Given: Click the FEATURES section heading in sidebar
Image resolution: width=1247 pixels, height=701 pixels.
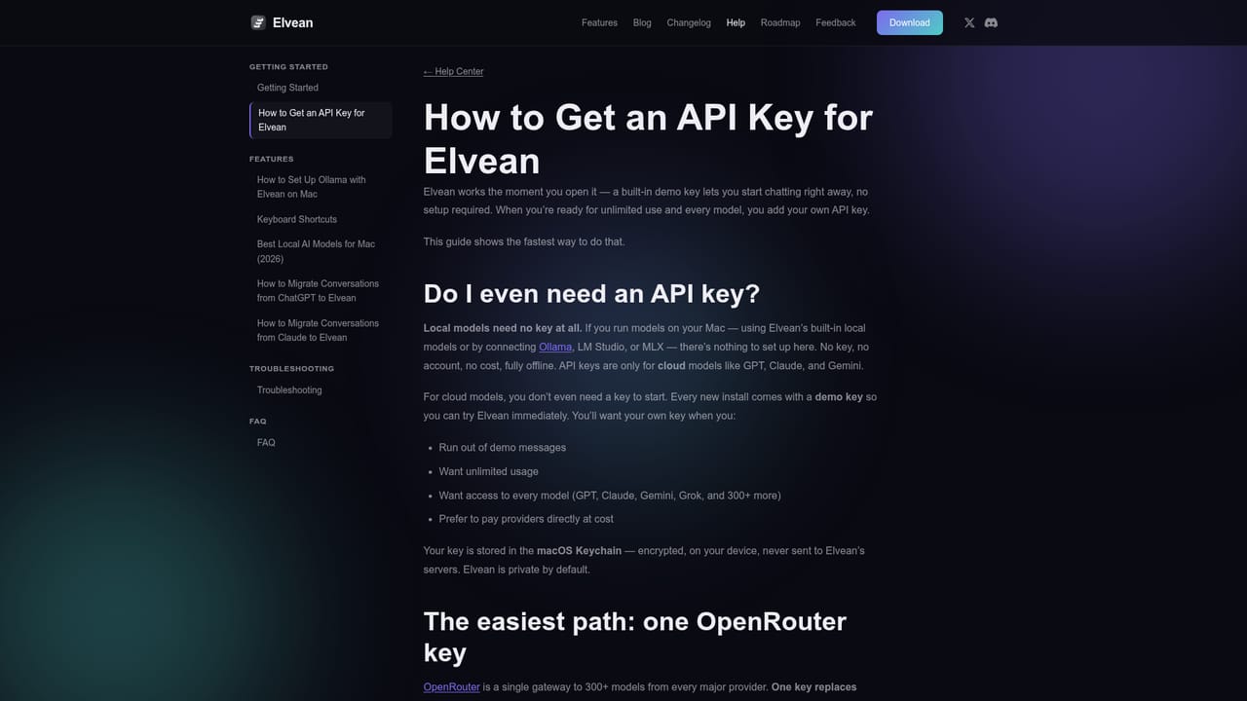Looking at the screenshot, I should click(x=271, y=159).
